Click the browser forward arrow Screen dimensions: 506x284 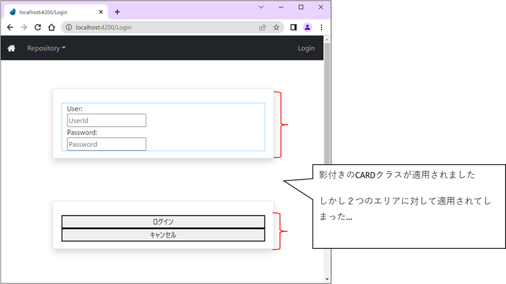point(23,27)
